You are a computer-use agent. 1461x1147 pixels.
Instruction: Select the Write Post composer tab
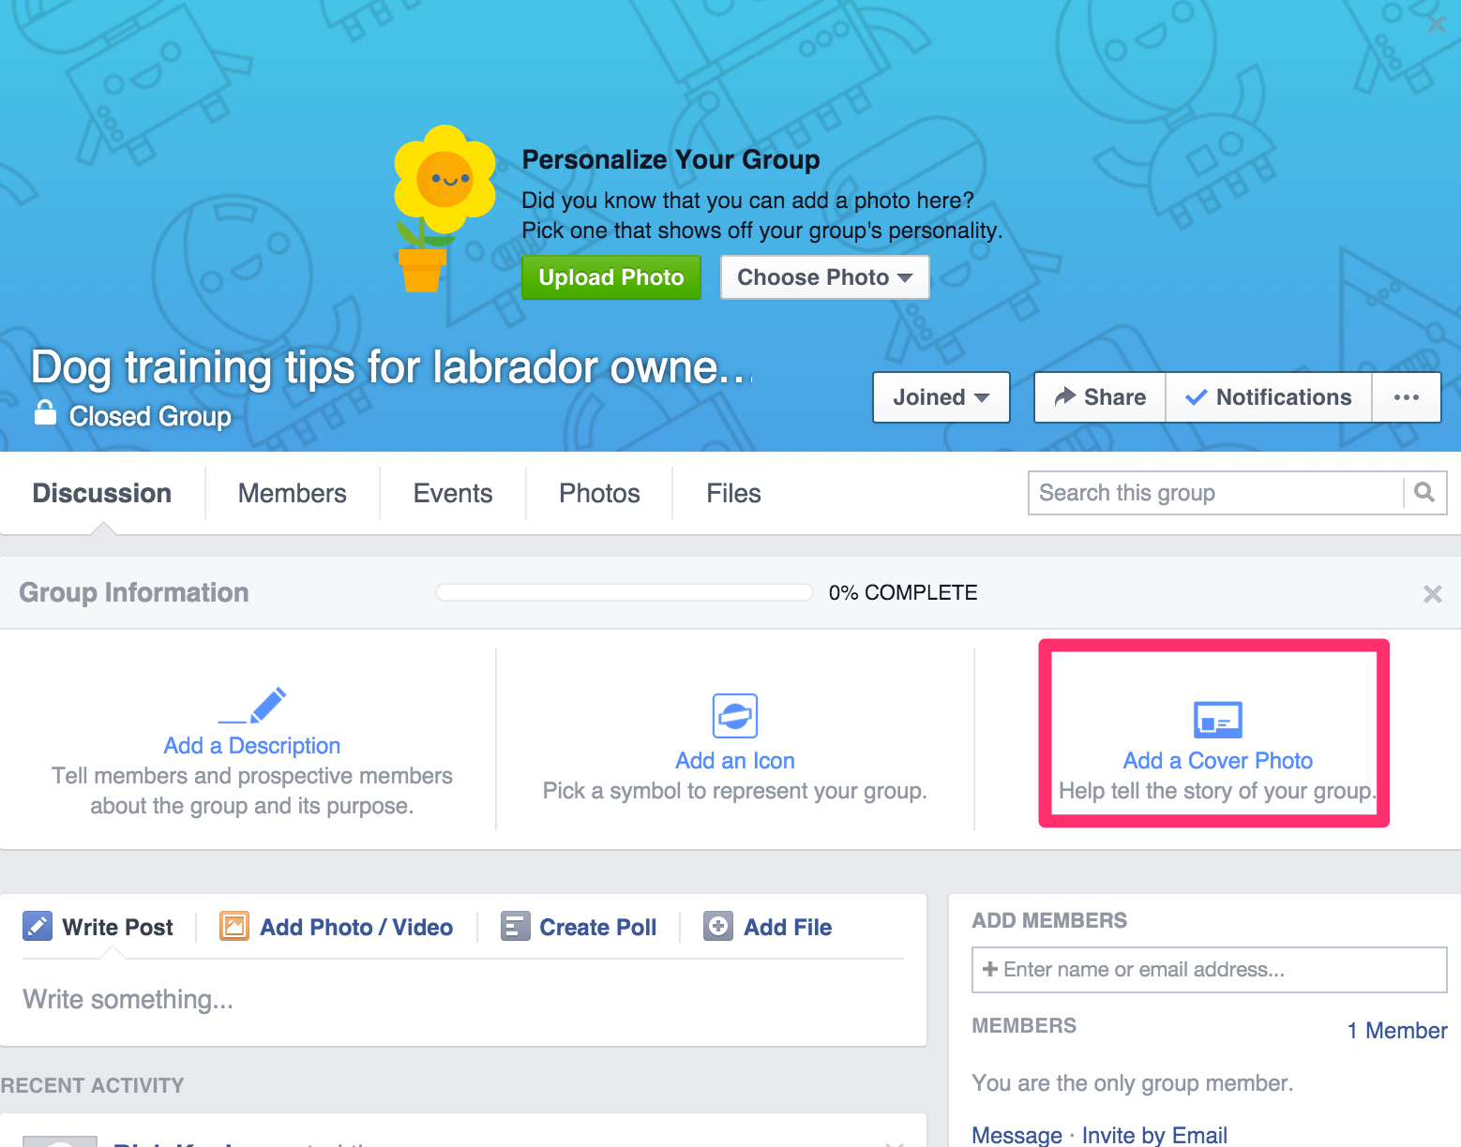point(98,927)
